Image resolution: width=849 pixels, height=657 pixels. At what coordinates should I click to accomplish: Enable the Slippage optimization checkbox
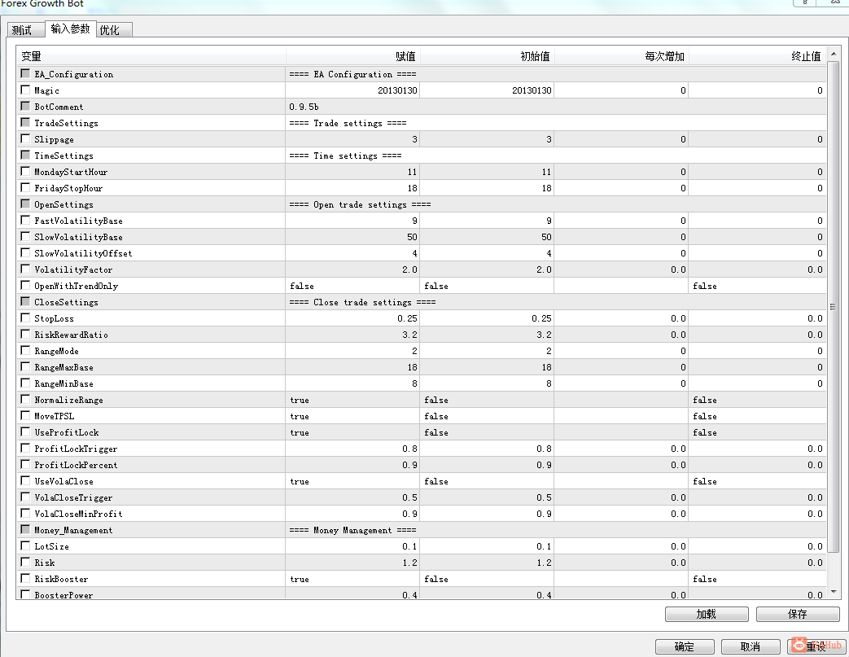25,138
